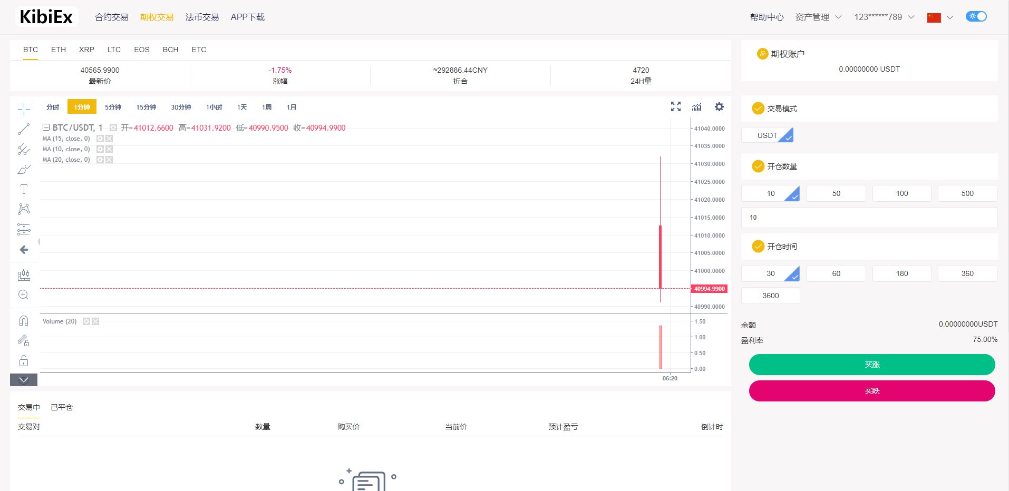Screen dimensions: 1009x491
Task: Switch to the ETH market tab
Action: point(58,50)
